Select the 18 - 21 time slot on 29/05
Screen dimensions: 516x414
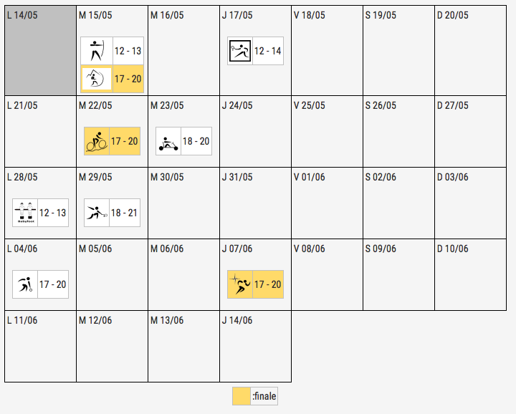pyautogui.click(x=125, y=213)
